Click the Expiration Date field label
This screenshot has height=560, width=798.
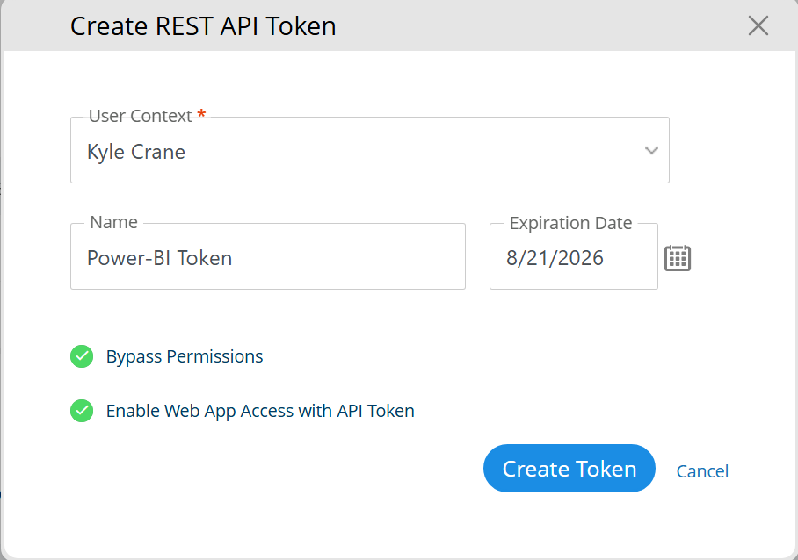[x=570, y=223]
